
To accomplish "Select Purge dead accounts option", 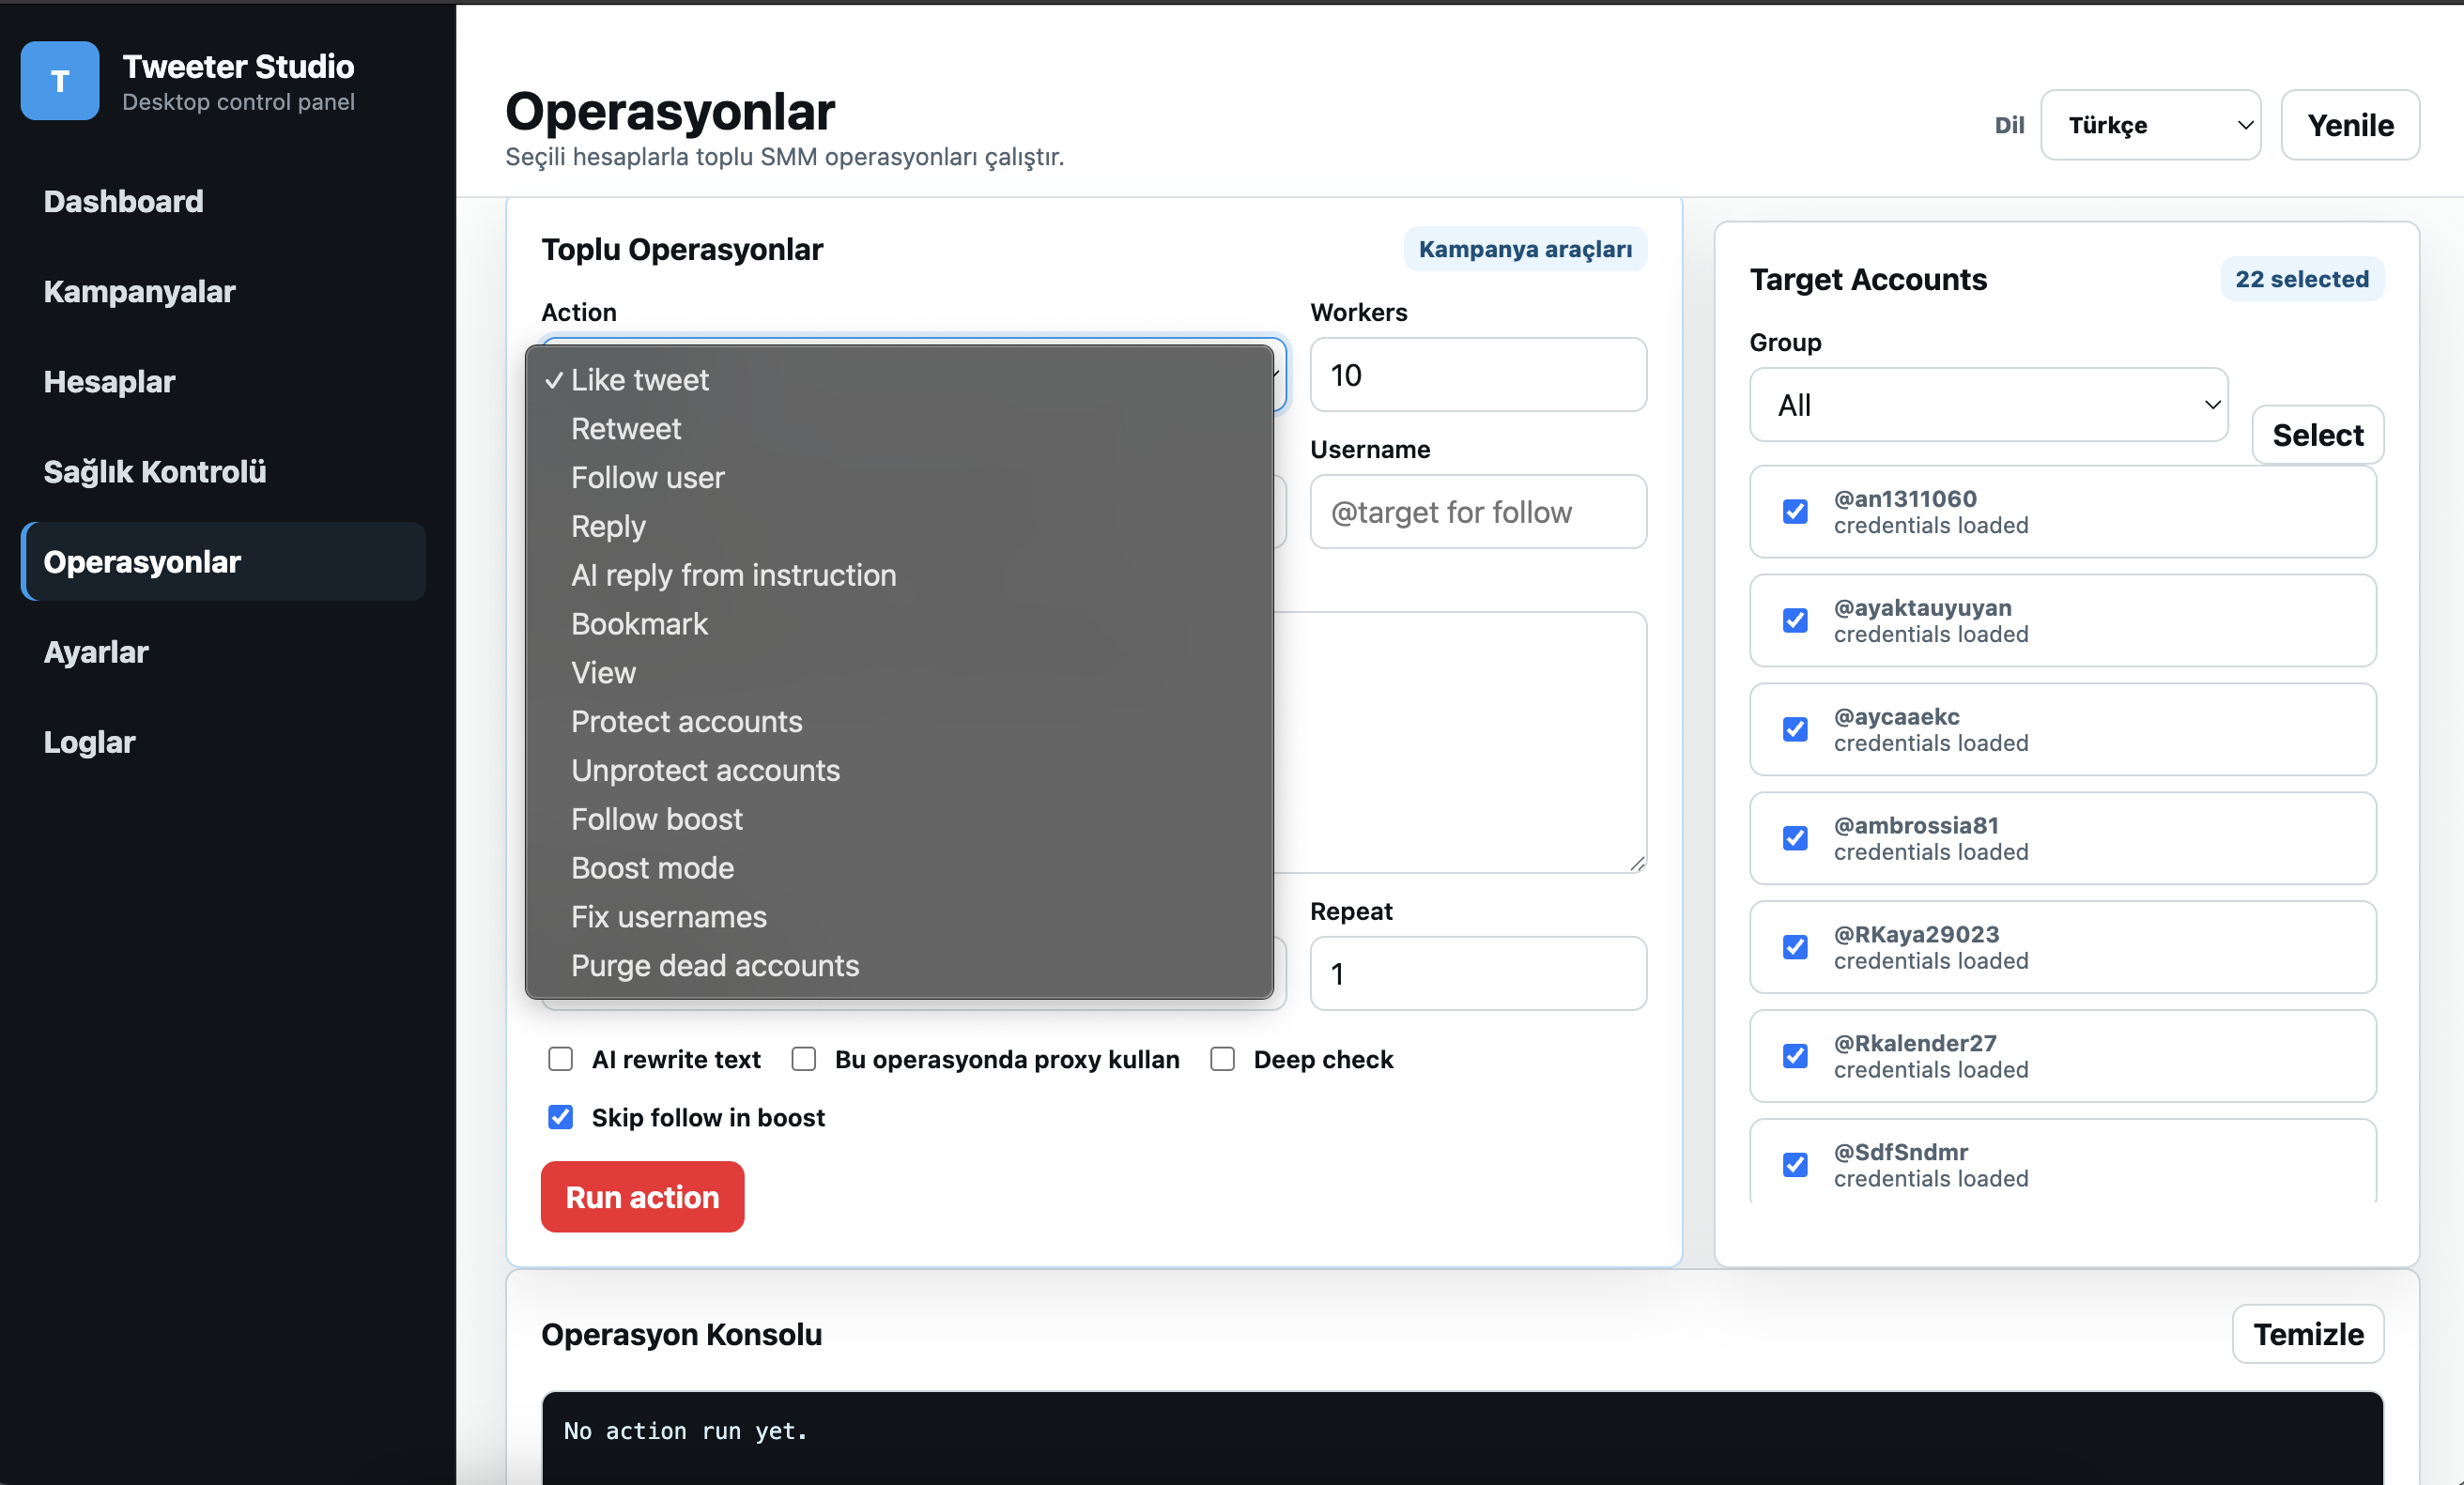I will click(x=899, y=966).
